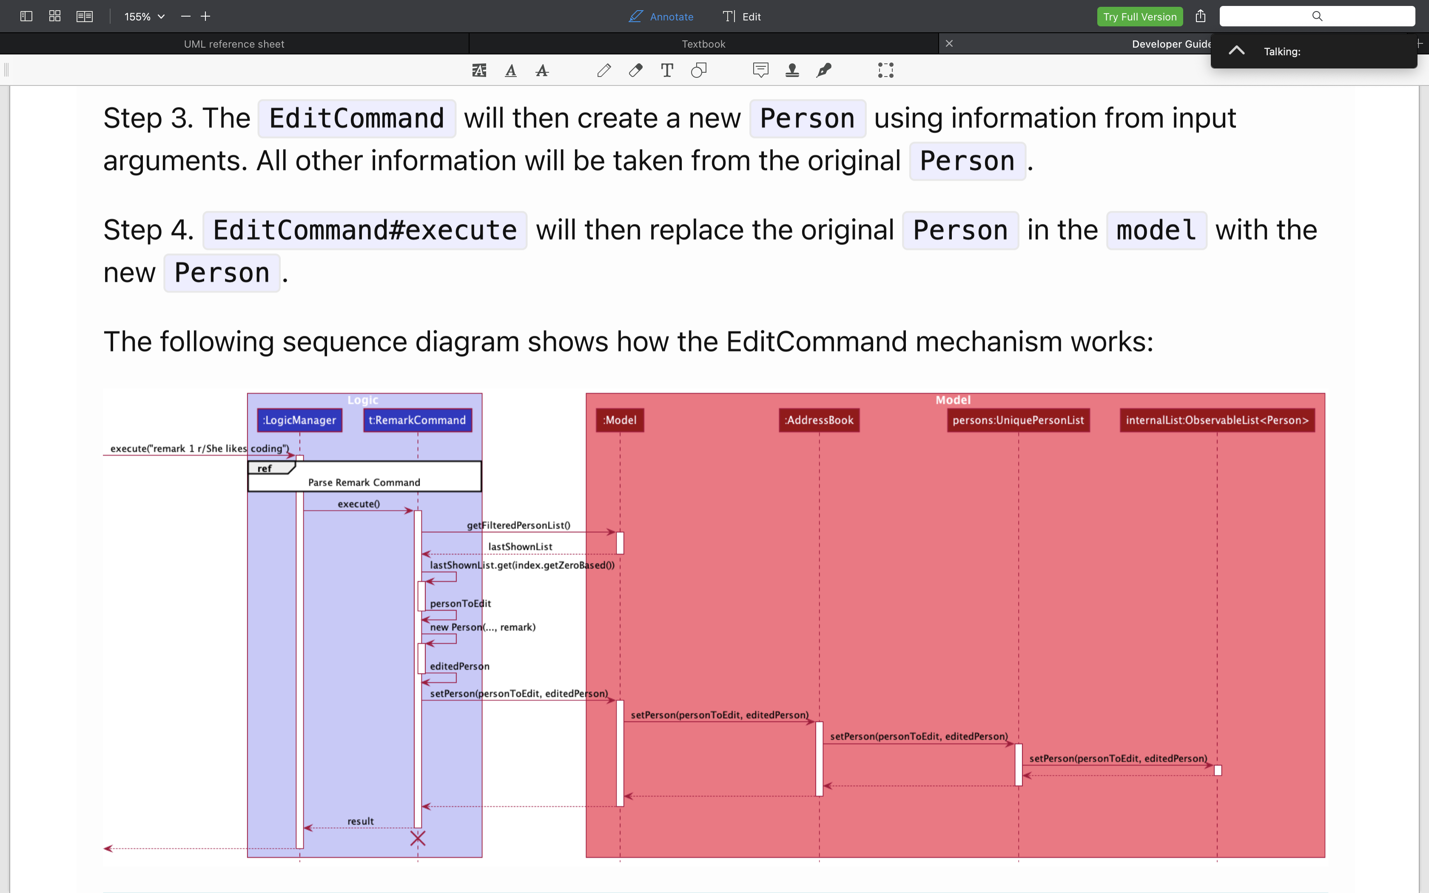This screenshot has height=893, width=1429.
Task: Select the Underline text tool
Action: (x=511, y=71)
